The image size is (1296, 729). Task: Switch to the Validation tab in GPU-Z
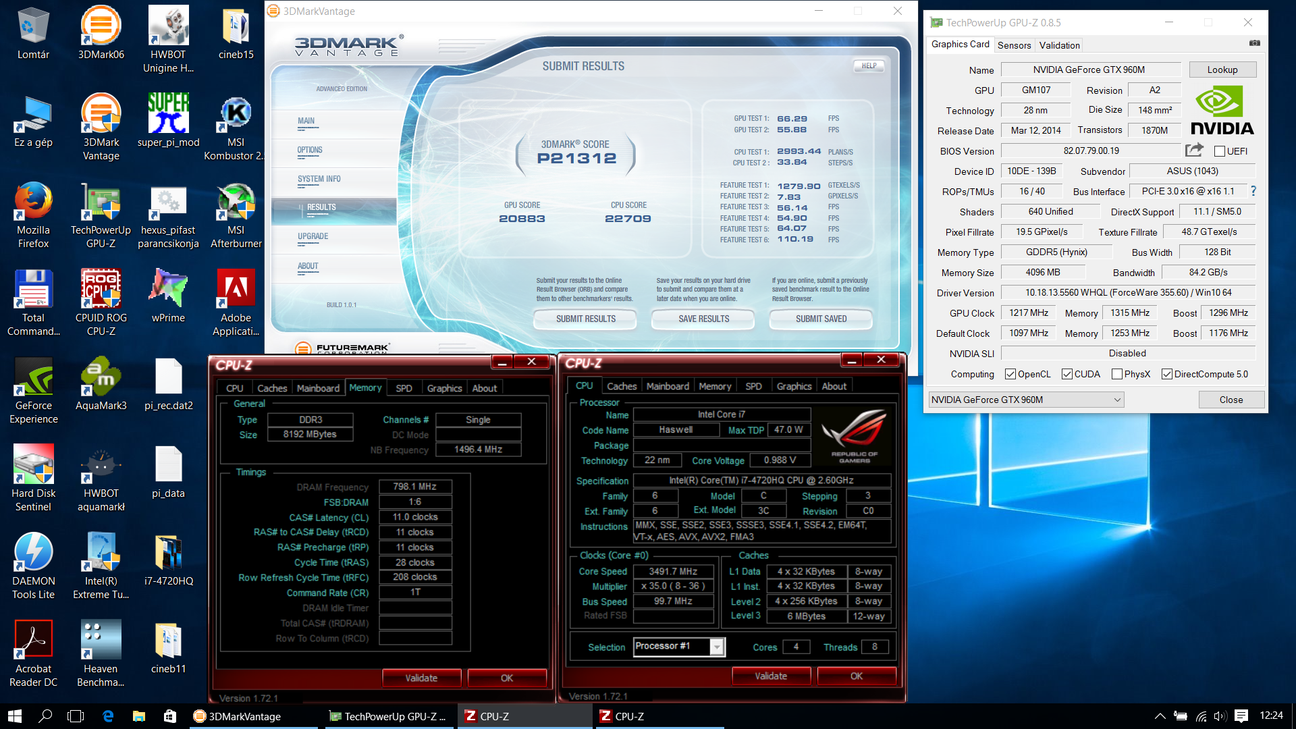(x=1059, y=45)
